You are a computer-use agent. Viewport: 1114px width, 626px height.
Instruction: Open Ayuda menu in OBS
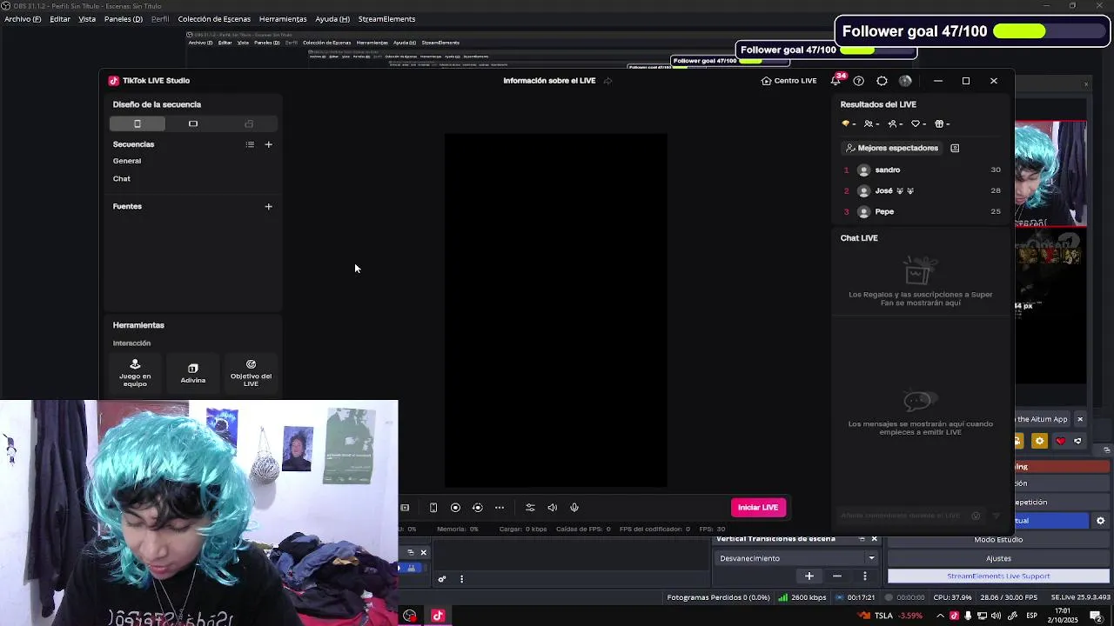pyautogui.click(x=332, y=19)
